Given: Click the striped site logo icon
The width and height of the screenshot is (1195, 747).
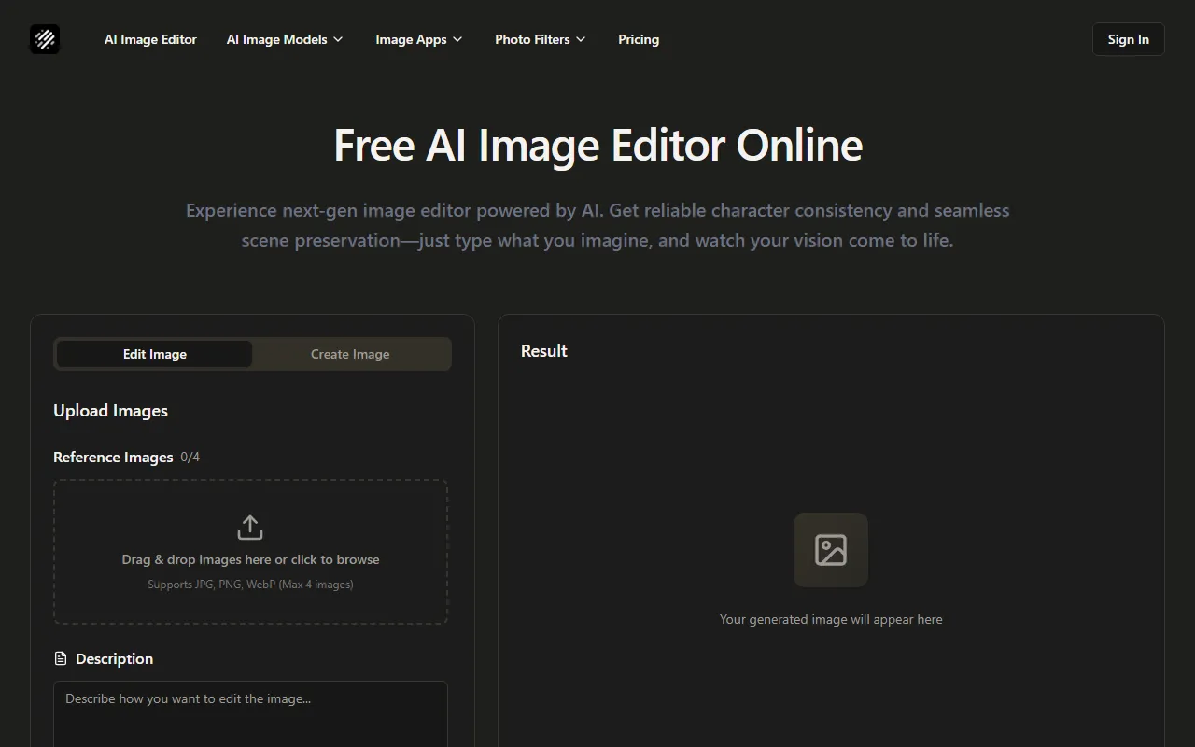Looking at the screenshot, I should pyautogui.click(x=45, y=39).
